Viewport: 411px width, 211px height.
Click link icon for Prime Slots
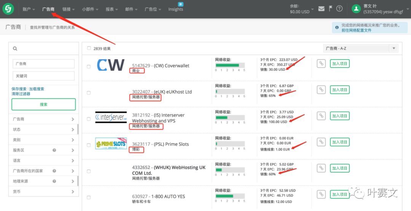point(321,142)
